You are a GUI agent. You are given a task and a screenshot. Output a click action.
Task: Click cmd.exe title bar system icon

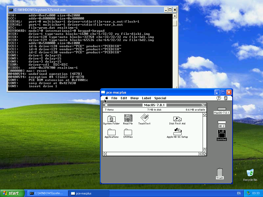11,10
